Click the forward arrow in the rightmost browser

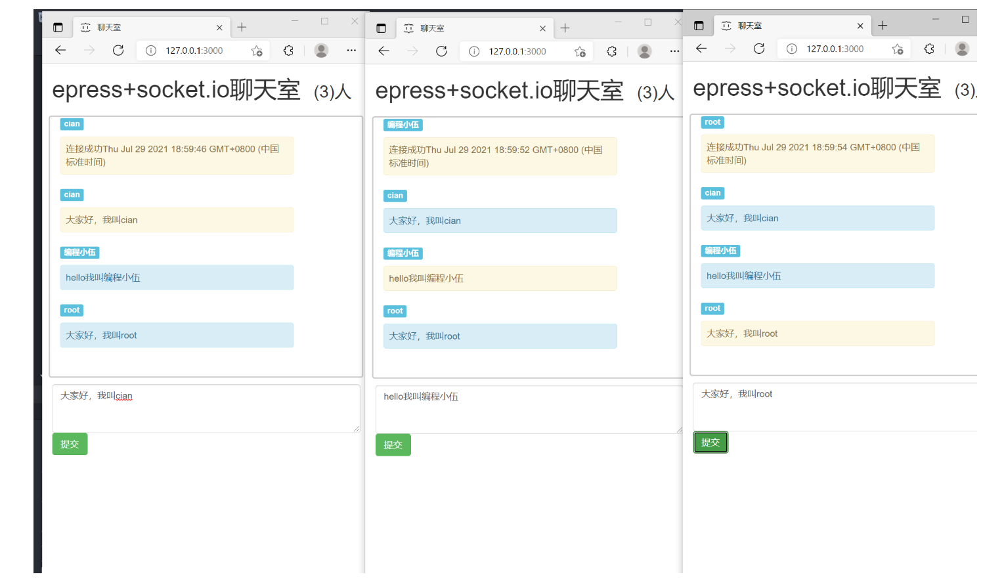[x=730, y=48]
